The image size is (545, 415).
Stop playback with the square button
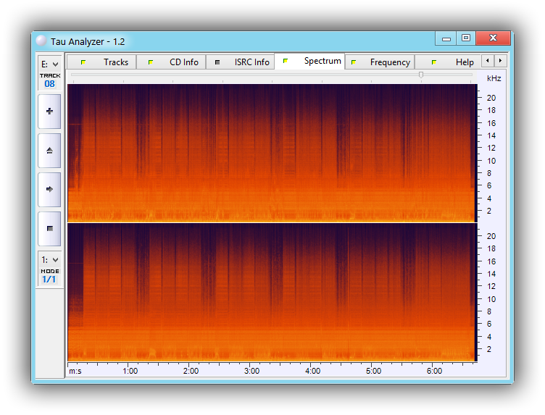[x=49, y=229]
